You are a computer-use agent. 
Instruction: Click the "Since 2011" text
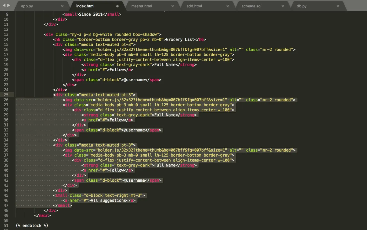coord(91,14)
